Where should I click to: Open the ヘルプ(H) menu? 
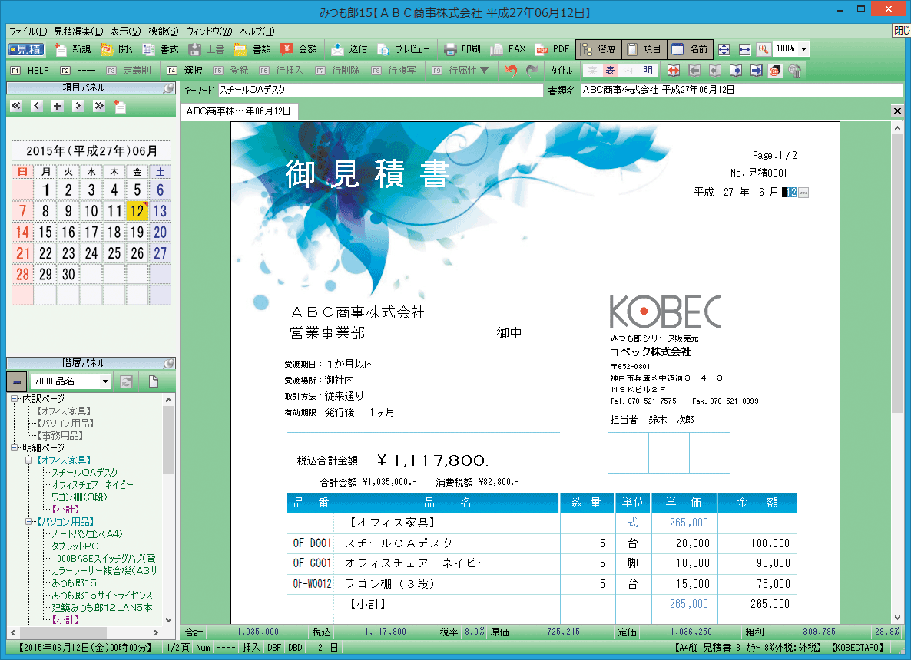(257, 31)
